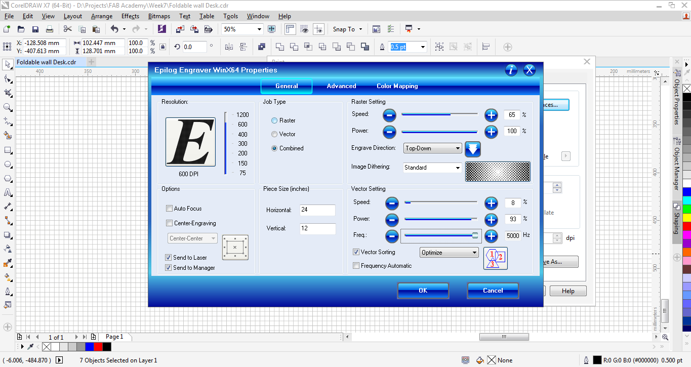691x367 pixels.
Task: Open the Color Mapping tab
Action: tap(397, 86)
